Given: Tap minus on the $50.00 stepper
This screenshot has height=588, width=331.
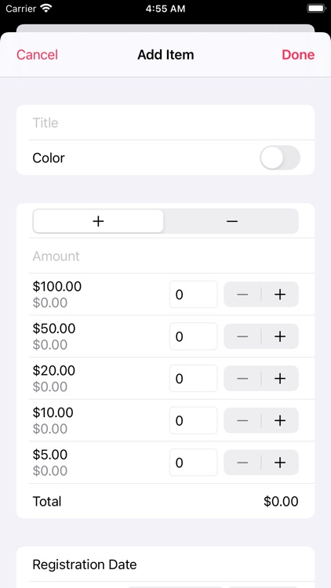Looking at the screenshot, I should click(242, 337).
